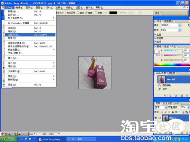The image size is (190, 142).
Task: Pick a color from the spectrum bar
Action: point(172,64)
